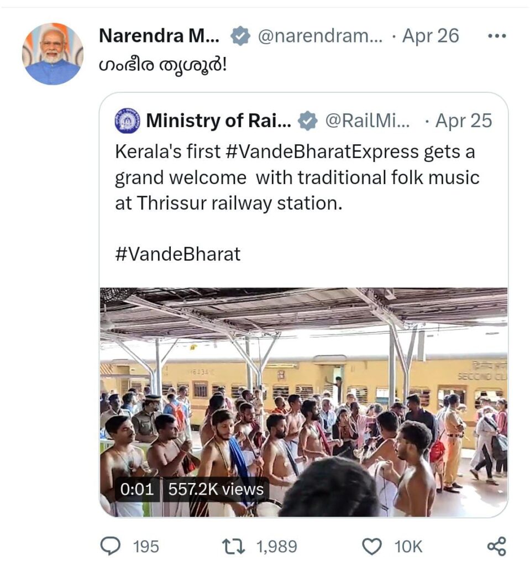Viewport: 530px width, 566px height.
Task: Open the standalone #VandeBharat hashtag
Action: tap(178, 254)
